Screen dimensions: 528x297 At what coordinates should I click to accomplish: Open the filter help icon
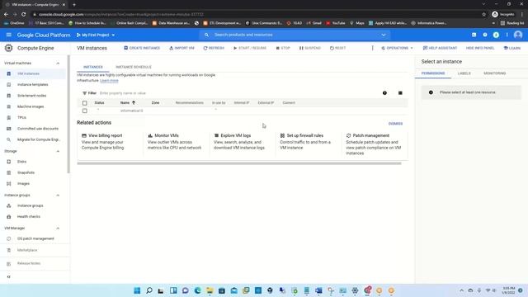pyautogui.click(x=384, y=93)
